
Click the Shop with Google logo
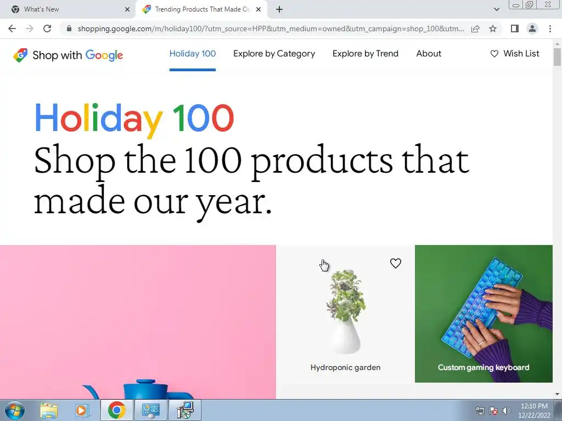point(68,55)
